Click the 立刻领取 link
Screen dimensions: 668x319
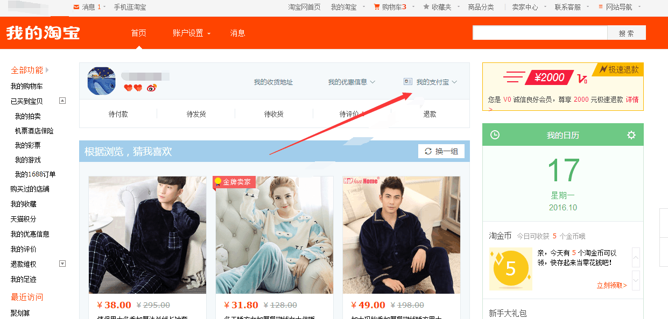[x=611, y=285]
